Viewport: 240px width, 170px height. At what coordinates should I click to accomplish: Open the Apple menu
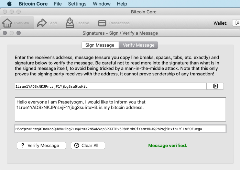9,4
